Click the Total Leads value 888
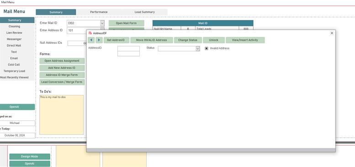The width and height of the screenshot is (355, 167). [246, 28]
